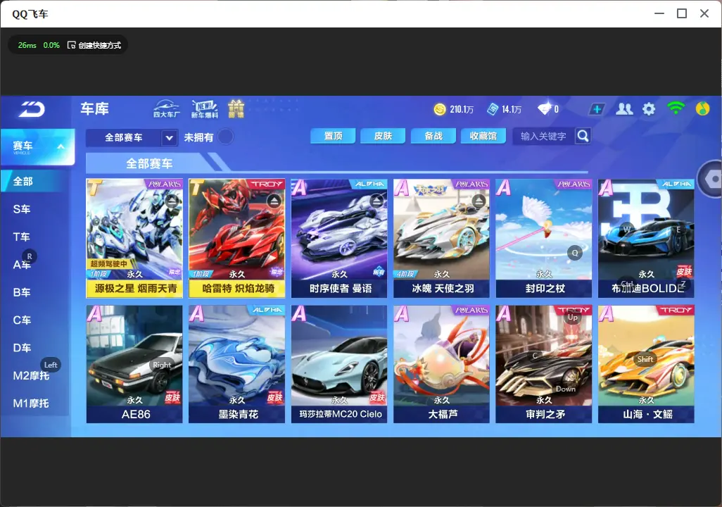This screenshot has height=507, width=722.
Task: Collapse the 赛车 sidebar section arrow
Action: [x=61, y=146]
